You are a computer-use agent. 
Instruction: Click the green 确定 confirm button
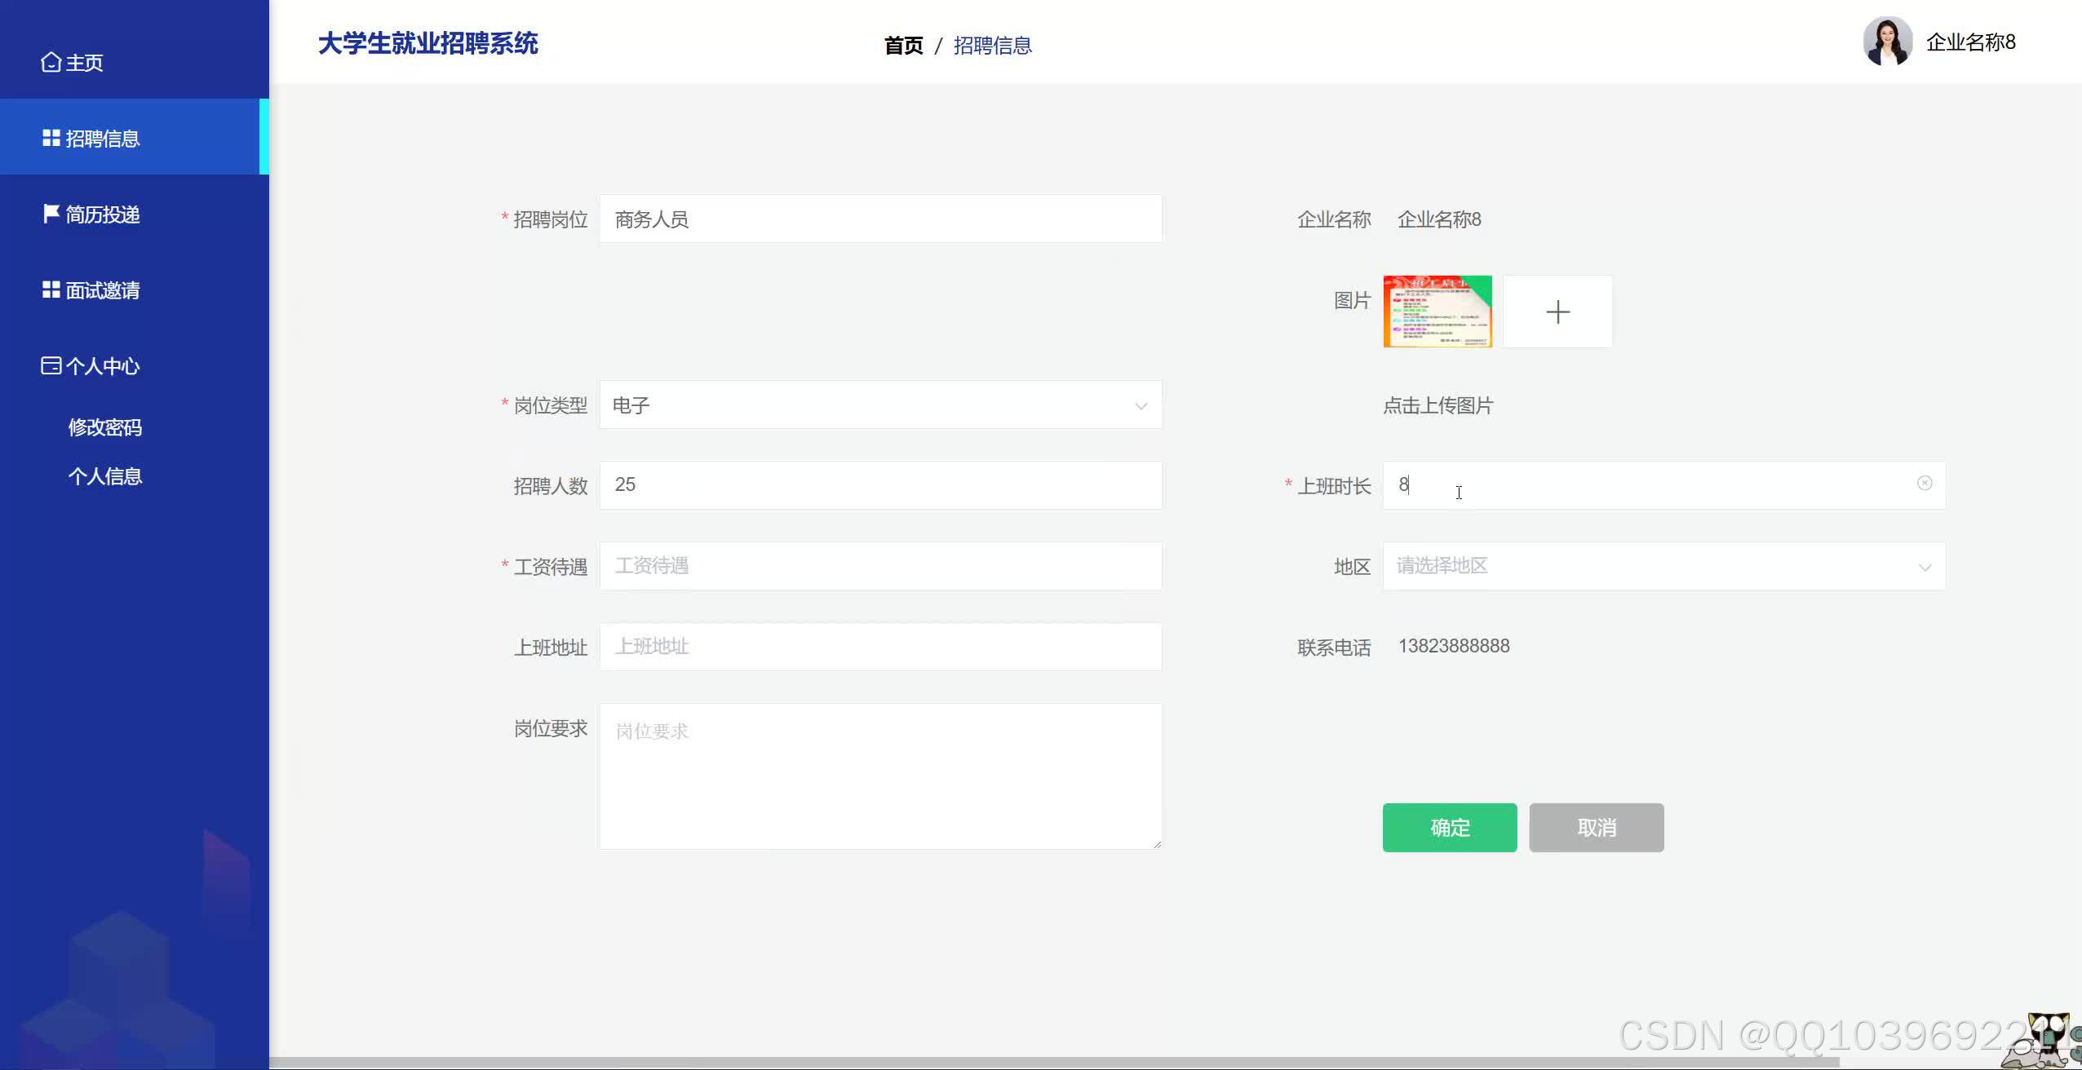(1448, 827)
